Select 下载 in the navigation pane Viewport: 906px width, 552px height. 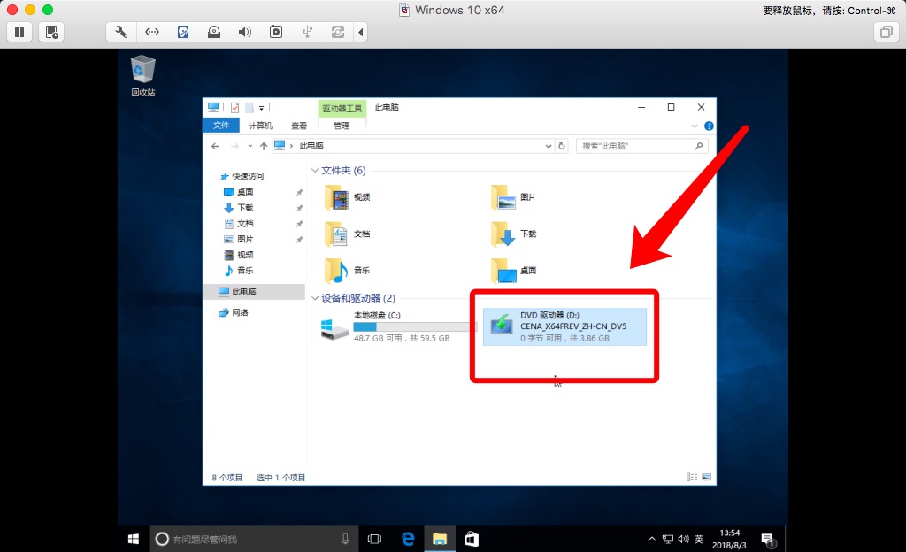click(245, 207)
